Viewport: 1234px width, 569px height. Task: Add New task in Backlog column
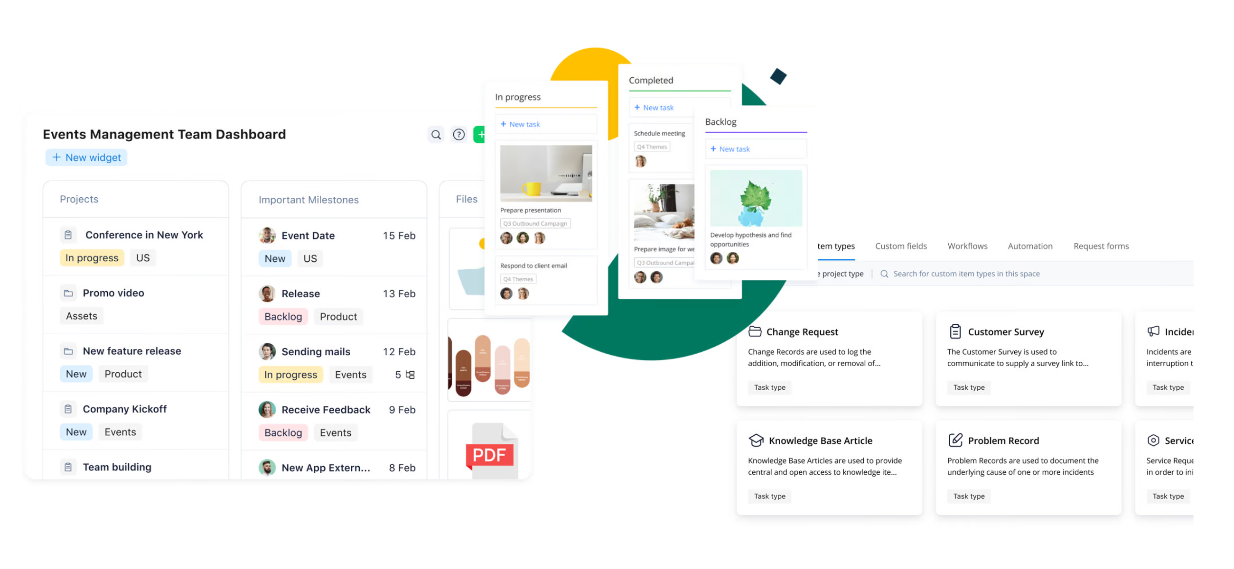coord(730,149)
